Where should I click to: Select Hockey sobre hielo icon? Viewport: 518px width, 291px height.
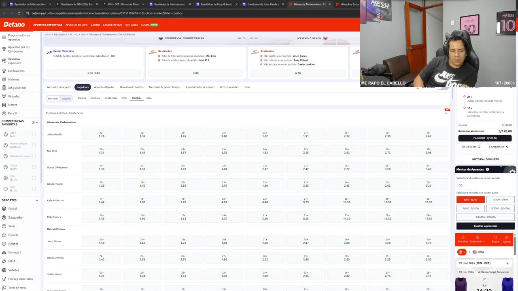pyautogui.click(x=4, y=279)
